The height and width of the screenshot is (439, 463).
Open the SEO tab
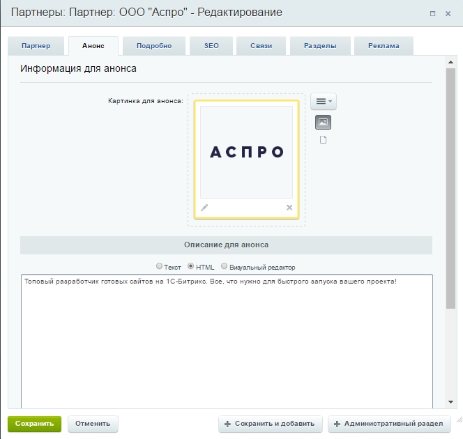tap(211, 46)
